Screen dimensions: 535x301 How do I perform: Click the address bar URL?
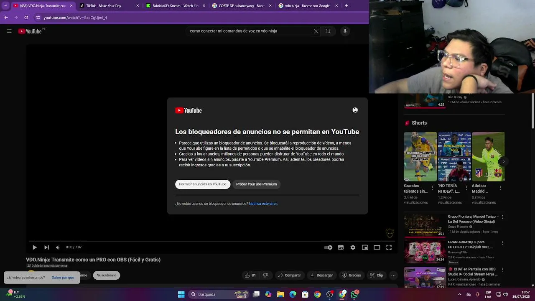(x=75, y=18)
